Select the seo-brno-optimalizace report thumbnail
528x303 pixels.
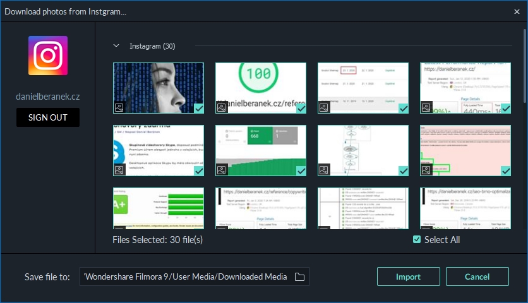pos(465,208)
